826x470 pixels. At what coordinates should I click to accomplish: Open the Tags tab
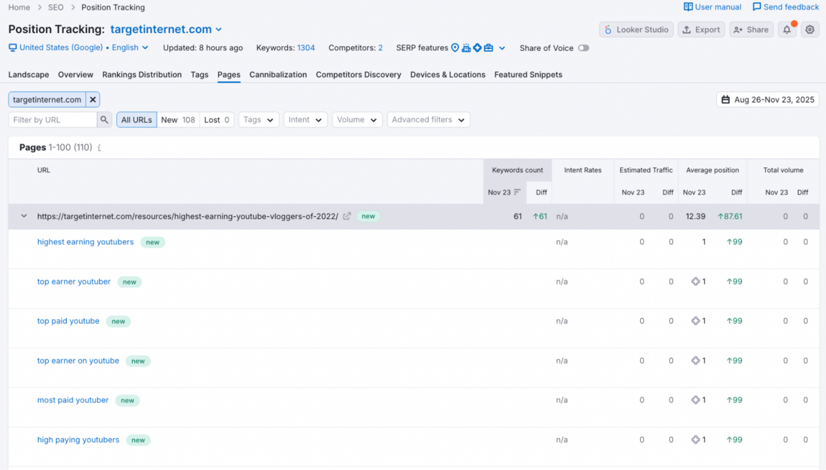(x=200, y=74)
